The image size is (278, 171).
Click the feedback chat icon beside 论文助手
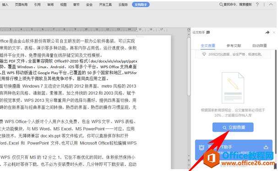click(x=208, y=32)
